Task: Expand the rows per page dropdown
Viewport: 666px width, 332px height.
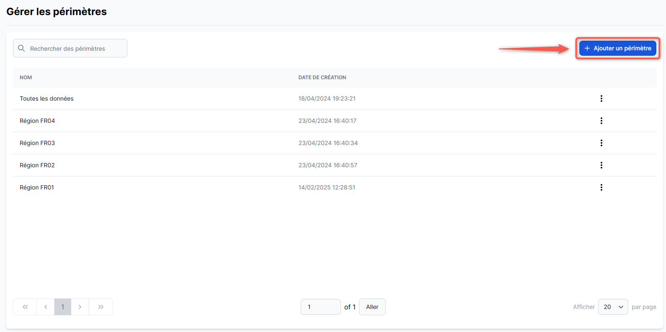Action: click(613, 307)
